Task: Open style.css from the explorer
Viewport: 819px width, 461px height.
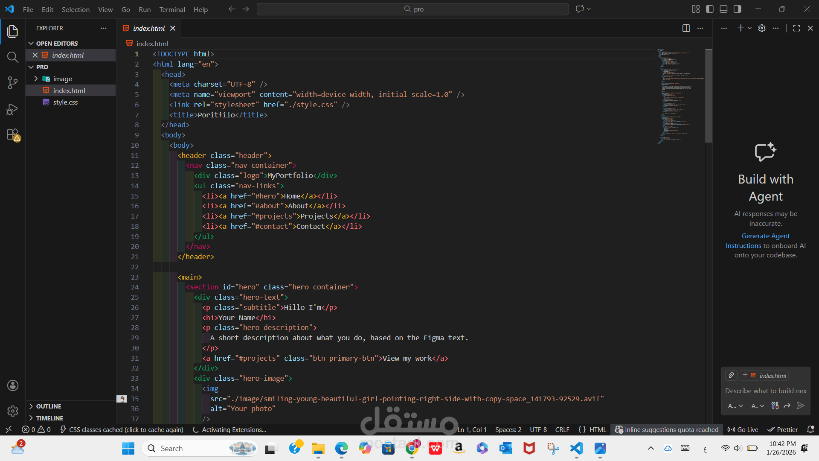Action: tap(65, 102)
